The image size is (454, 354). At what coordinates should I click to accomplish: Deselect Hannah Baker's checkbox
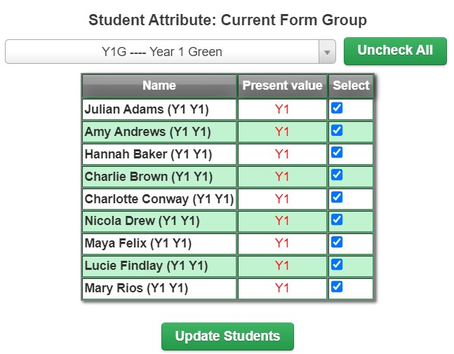(337, 152)
